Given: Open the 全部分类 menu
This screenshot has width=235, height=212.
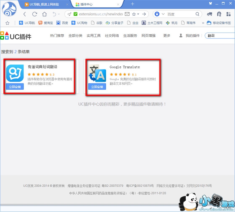Looking at the screenshot, I should [75, 36].
